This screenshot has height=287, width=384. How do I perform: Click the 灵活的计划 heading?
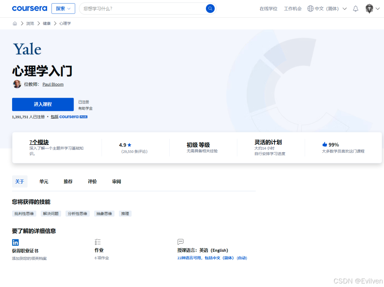(268, 142)
